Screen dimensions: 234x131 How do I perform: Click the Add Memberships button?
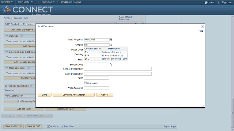pyautogui.click(x=20, y=78)
